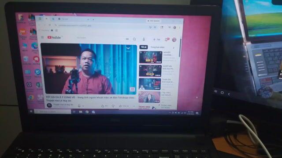
Task: Select the second suggestion filter chip
Action: click(x=157, y=47)
